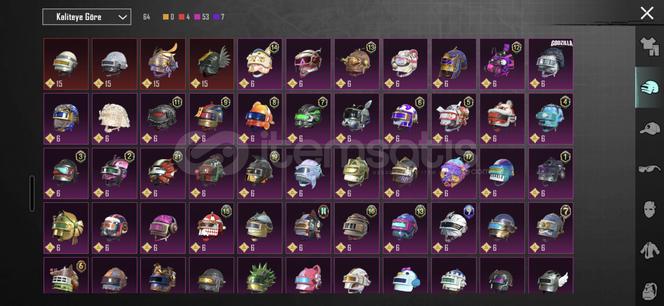
Task: Open the face mask category
Action: (649, 209)
